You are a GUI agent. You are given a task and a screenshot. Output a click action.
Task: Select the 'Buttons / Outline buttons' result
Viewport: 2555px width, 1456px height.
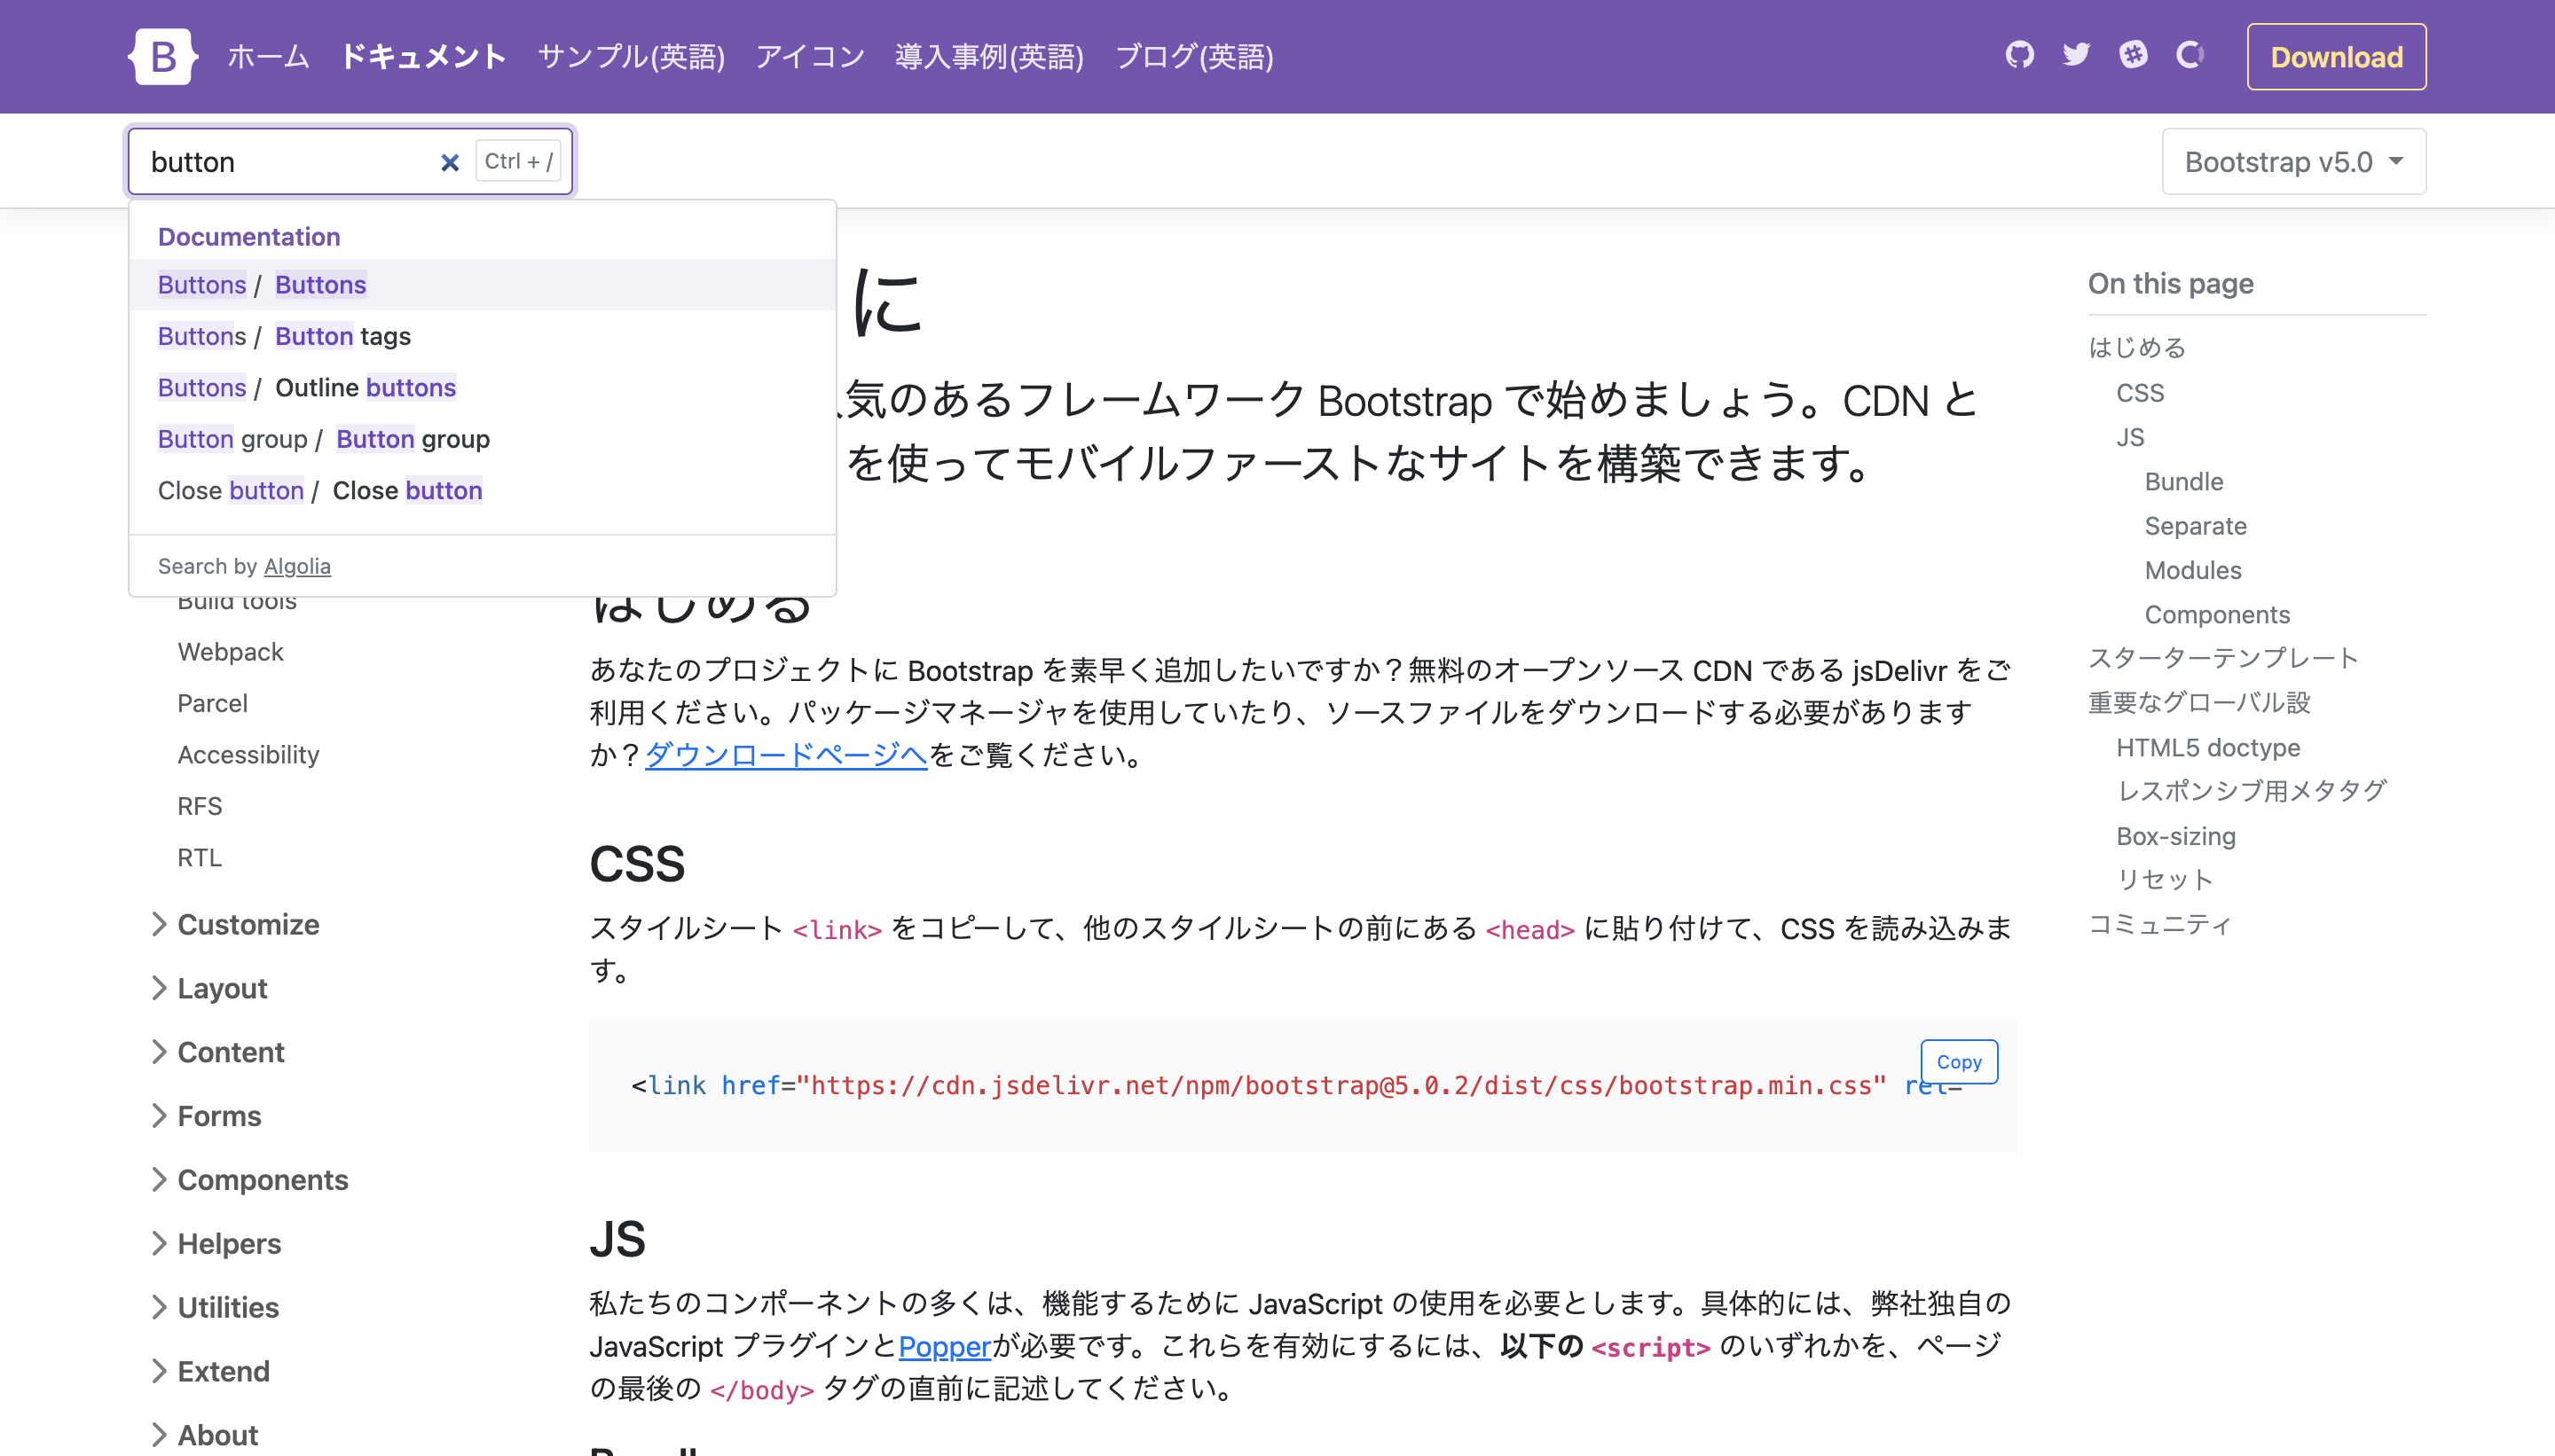(483, 388)
